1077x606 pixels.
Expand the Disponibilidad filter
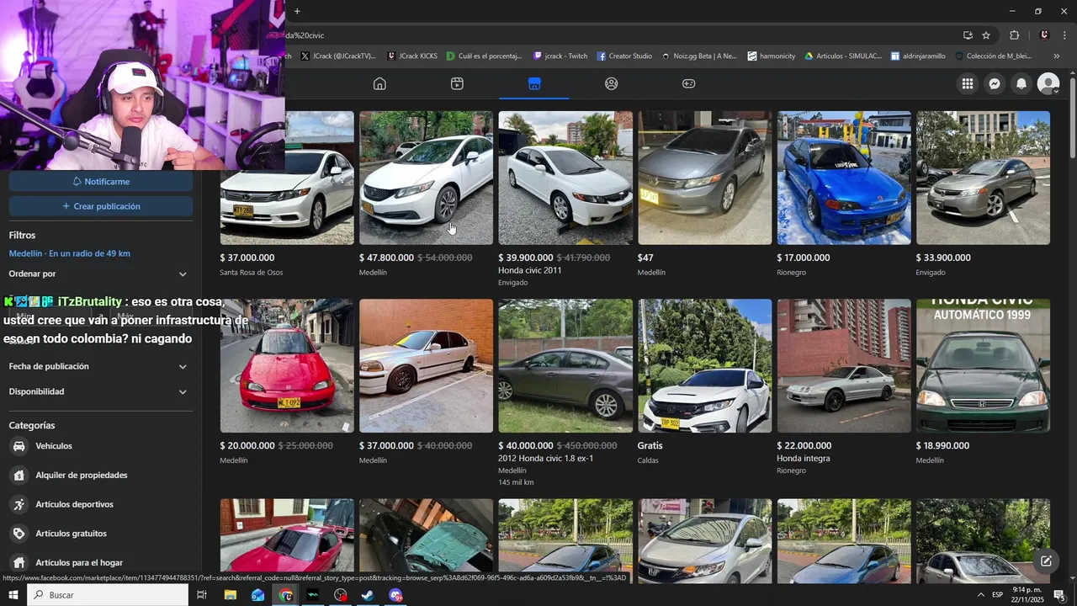[100, 391]
